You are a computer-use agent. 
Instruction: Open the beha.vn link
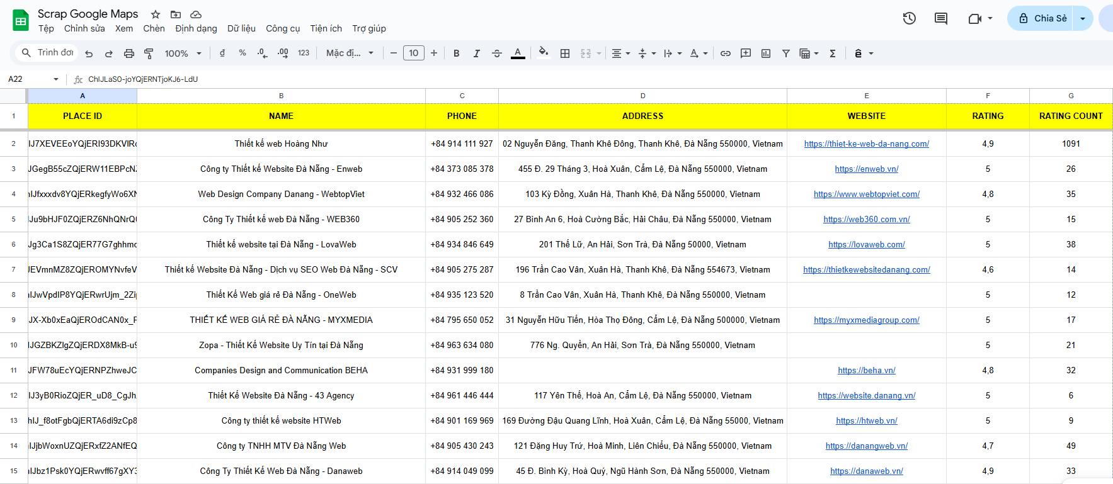(x=867, y=371)
